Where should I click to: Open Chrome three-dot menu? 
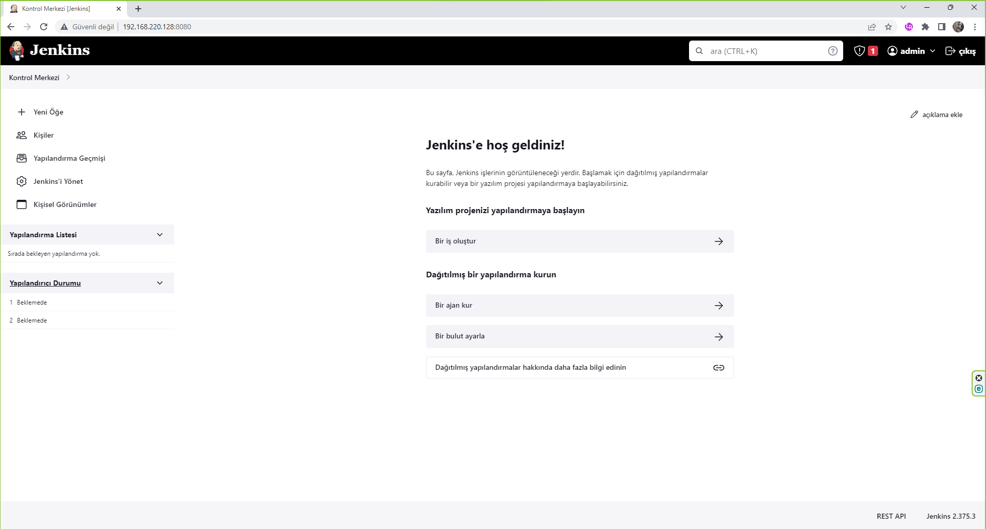click(975, 27)
